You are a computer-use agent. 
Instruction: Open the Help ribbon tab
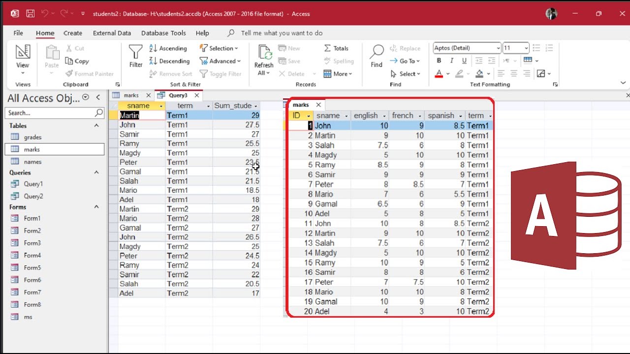coord(202,33)
